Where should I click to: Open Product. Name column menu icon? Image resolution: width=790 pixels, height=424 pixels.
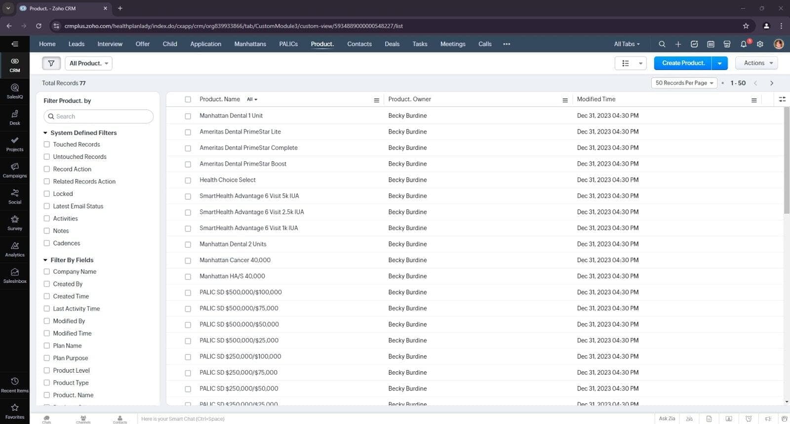(376, 100)
